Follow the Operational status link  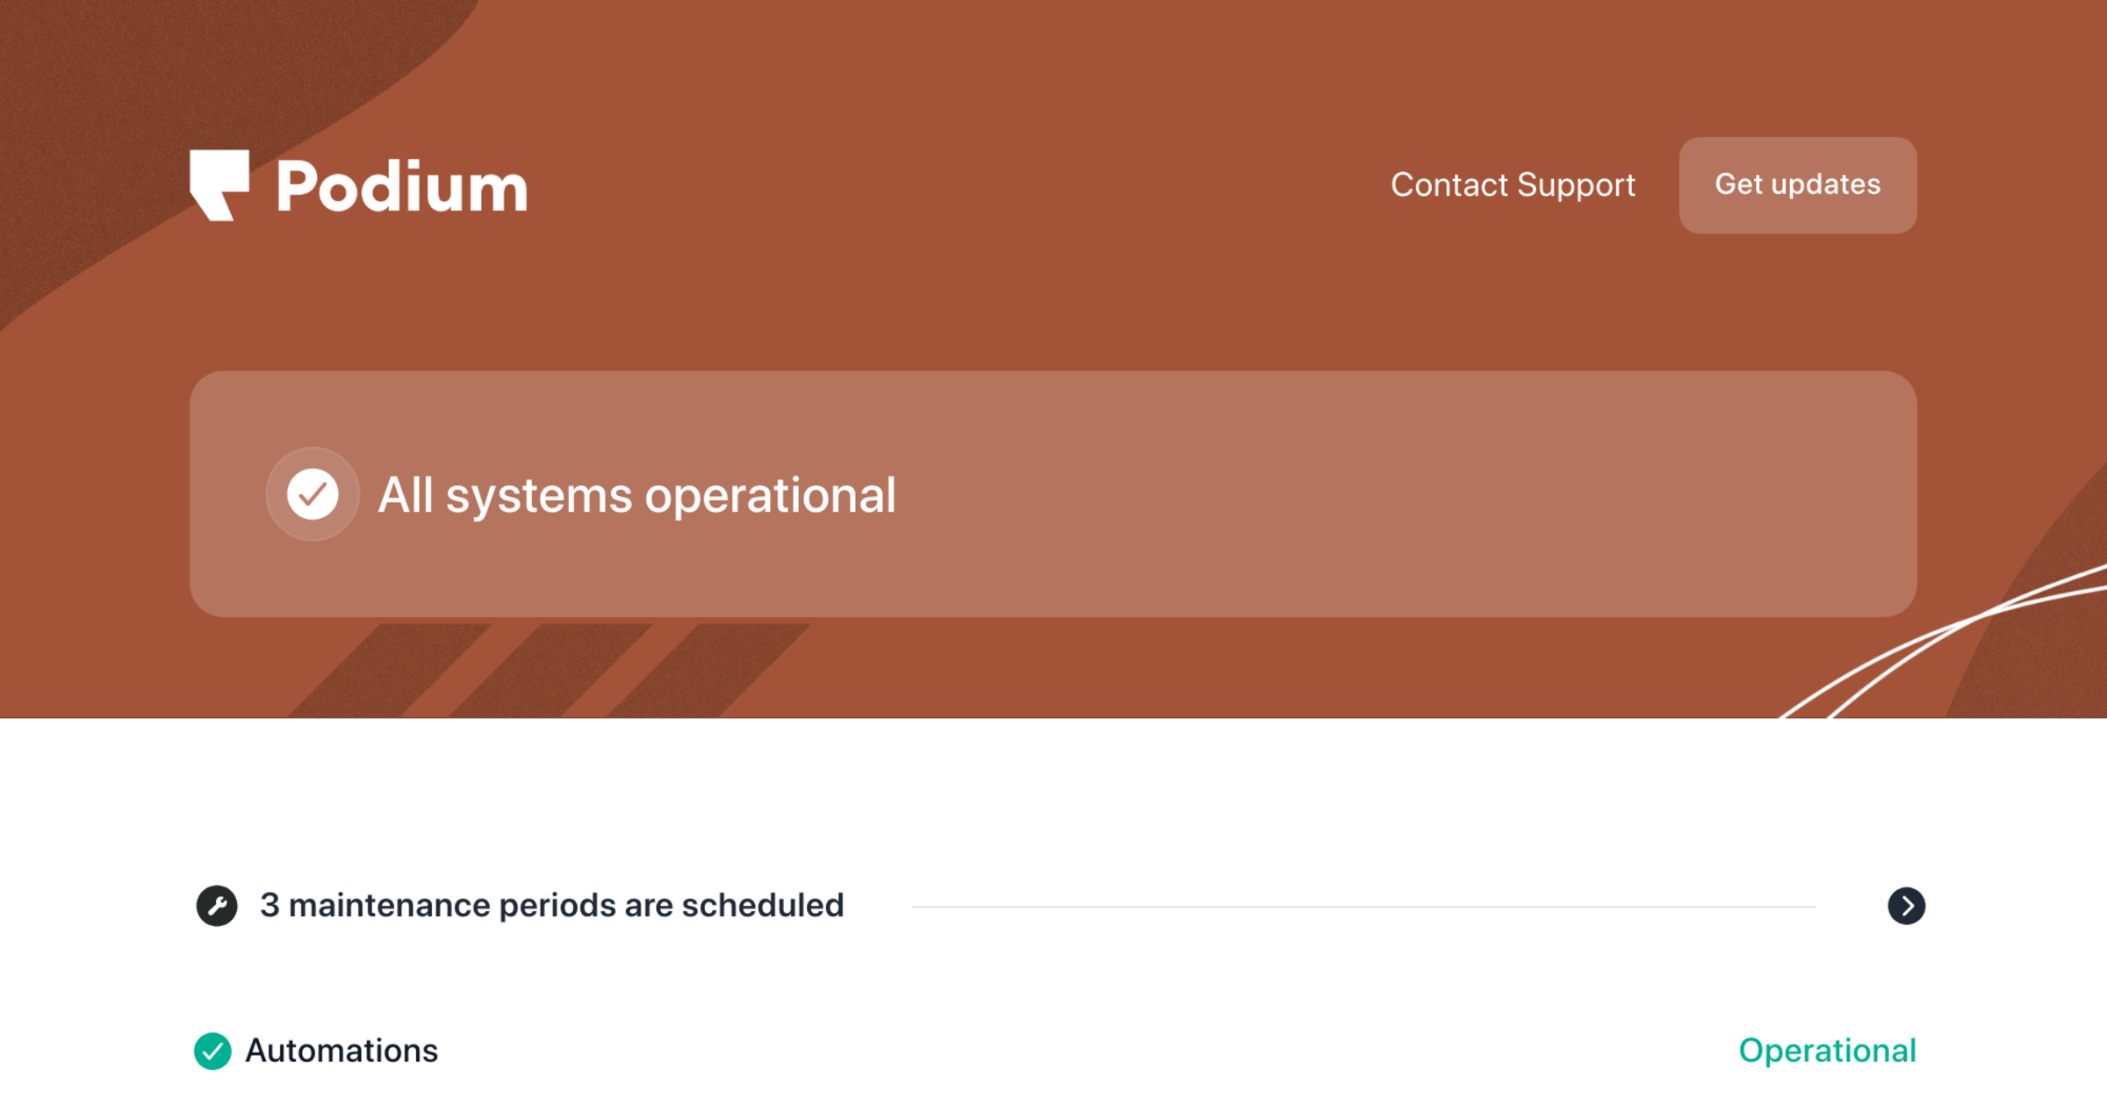(1827, 1050)
